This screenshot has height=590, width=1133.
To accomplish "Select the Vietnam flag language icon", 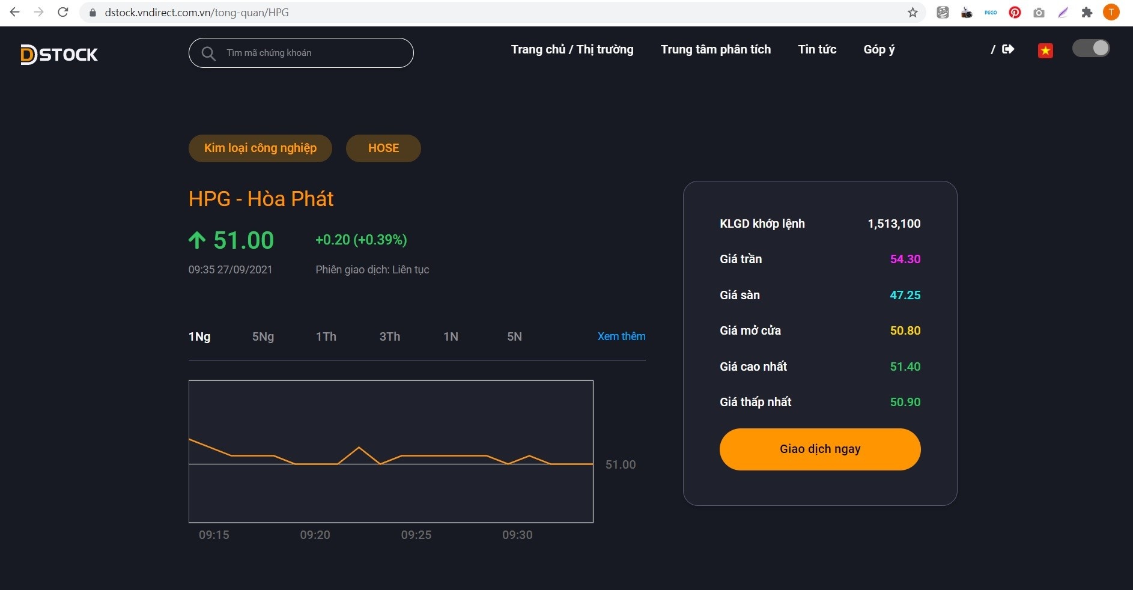I will pos(1045,51).
